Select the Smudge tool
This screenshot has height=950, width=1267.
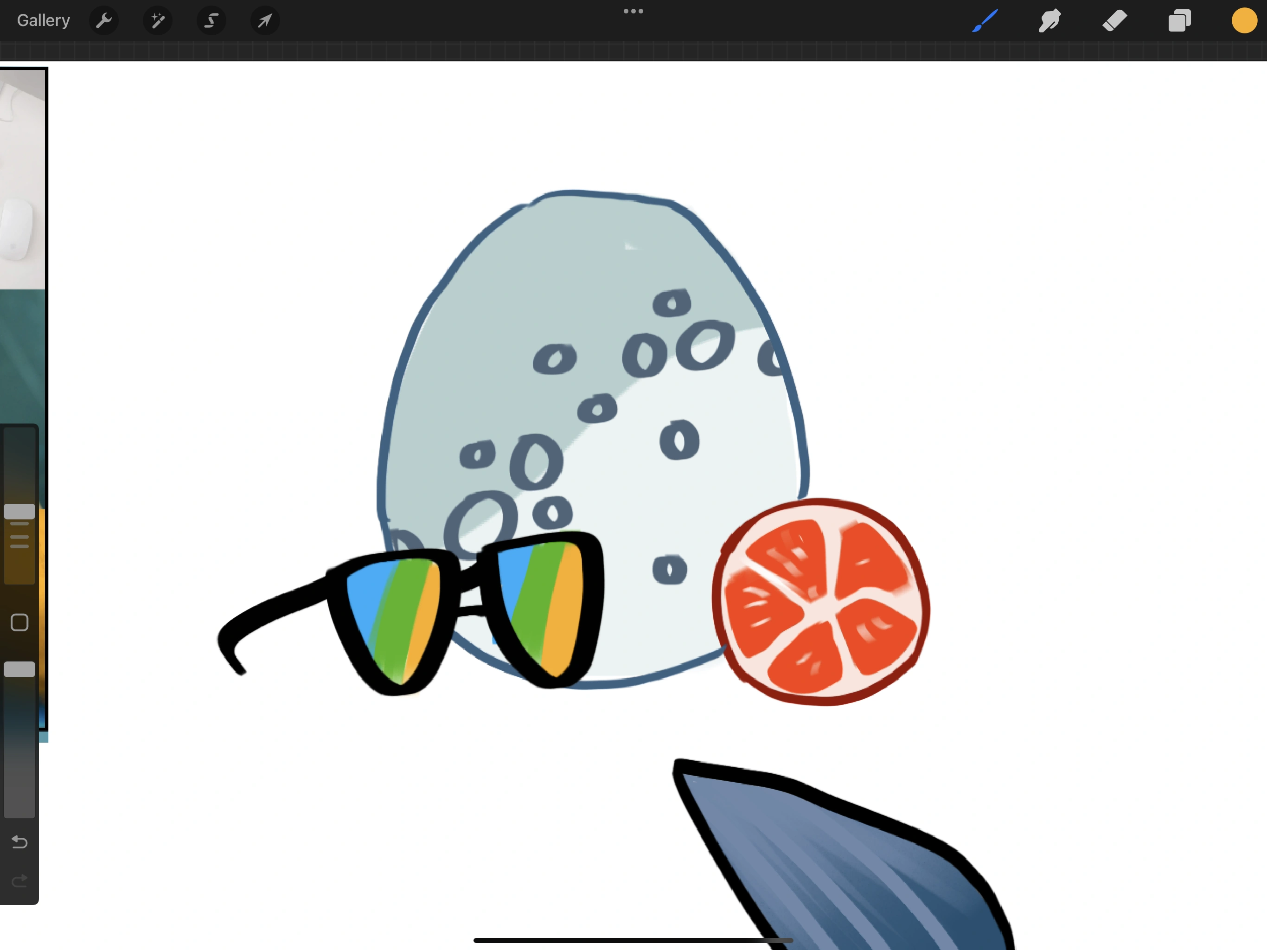click(x=1049, y=21)
